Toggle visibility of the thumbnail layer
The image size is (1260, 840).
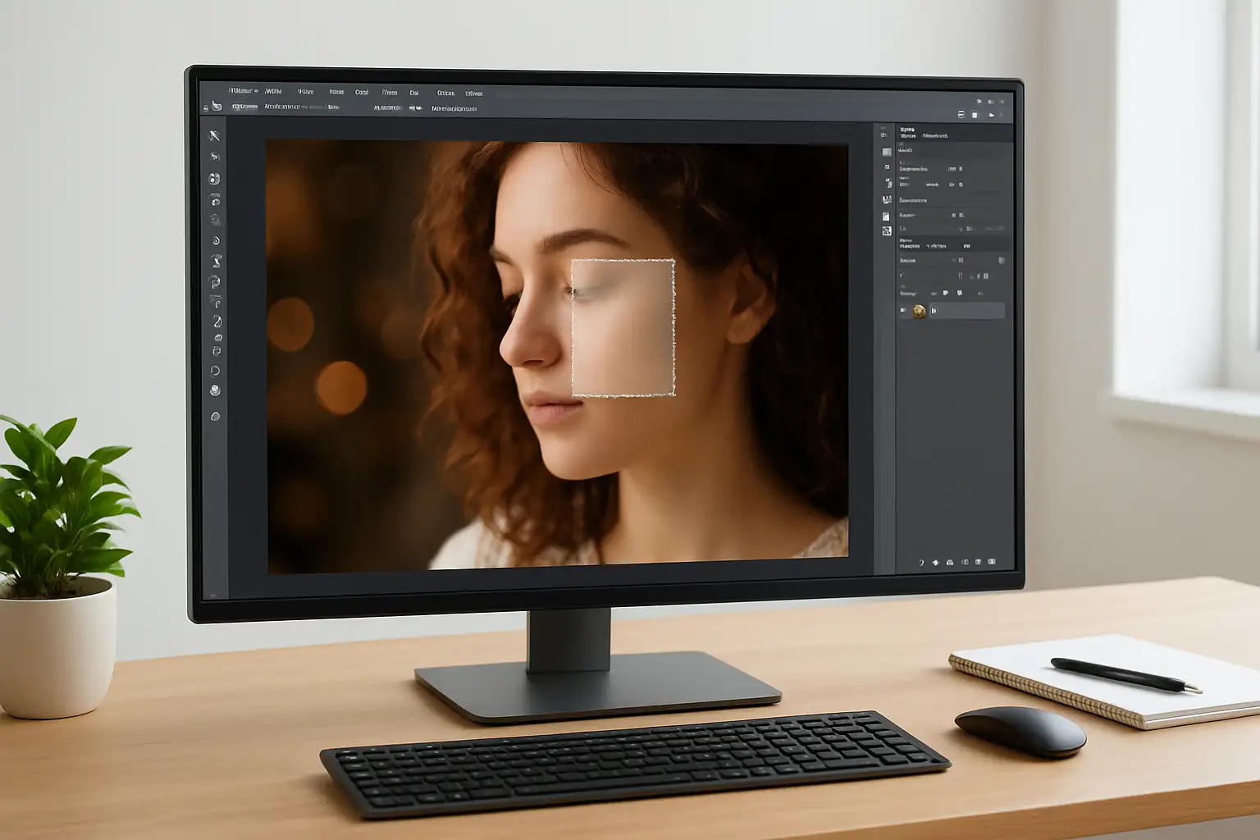pos(904,311)
